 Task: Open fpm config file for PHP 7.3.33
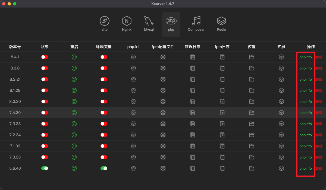pos(163,124)
